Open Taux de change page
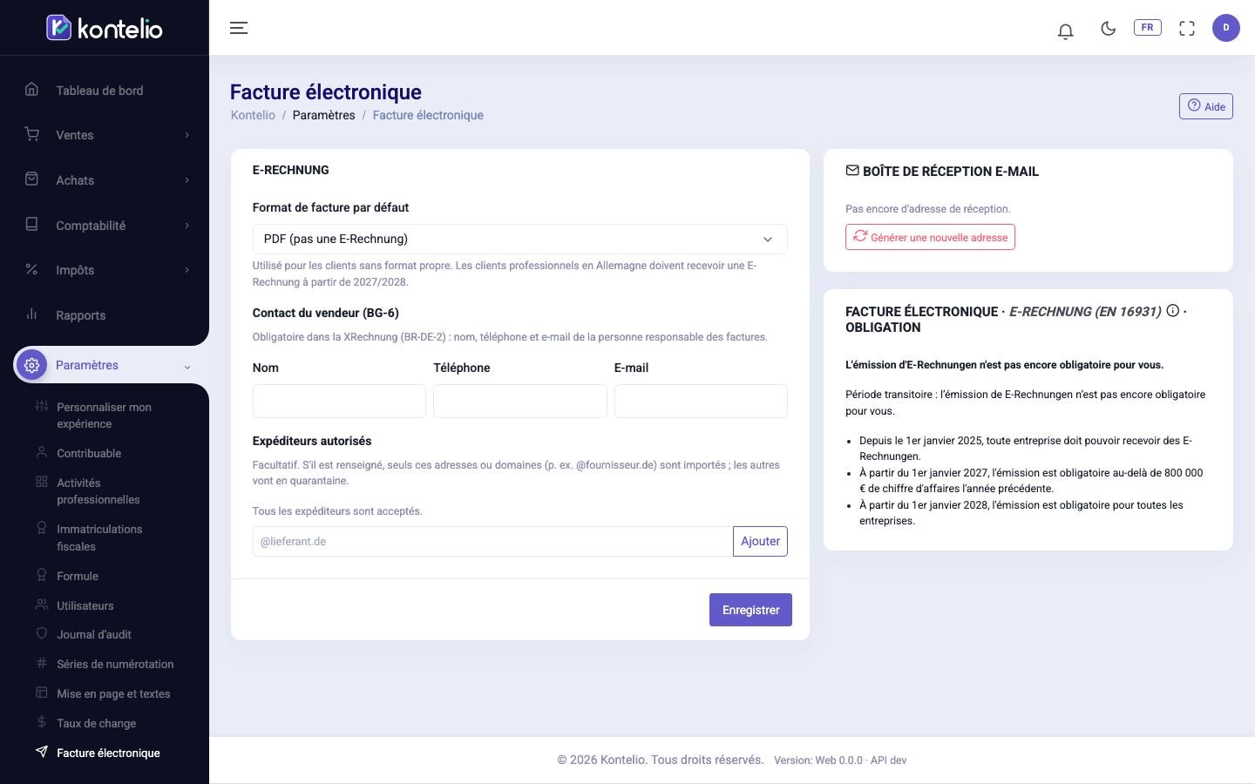The width and height of the screenshot is (1255, 784). pos(97,723)
